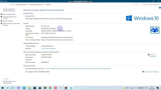Screen dimensions: 161x90
Task: Click the computer name DESKTOP-PVKARX value
Action: click(46, 55)
